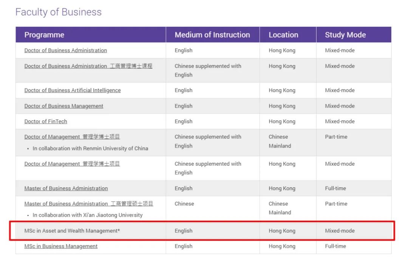408x259 pixels.
Task: Click the Programme column header
Action: pos(44,35)
